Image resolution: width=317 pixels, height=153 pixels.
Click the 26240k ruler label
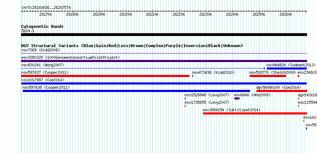click(x=233, y=14)
